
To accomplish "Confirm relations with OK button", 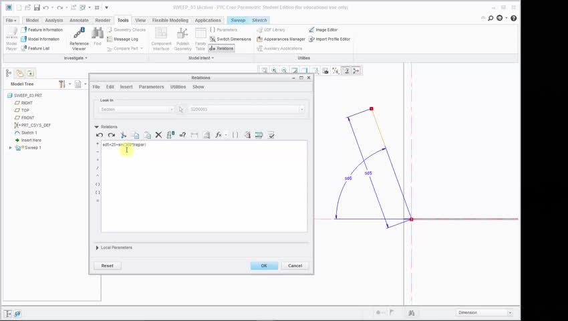I will (264, 266).
